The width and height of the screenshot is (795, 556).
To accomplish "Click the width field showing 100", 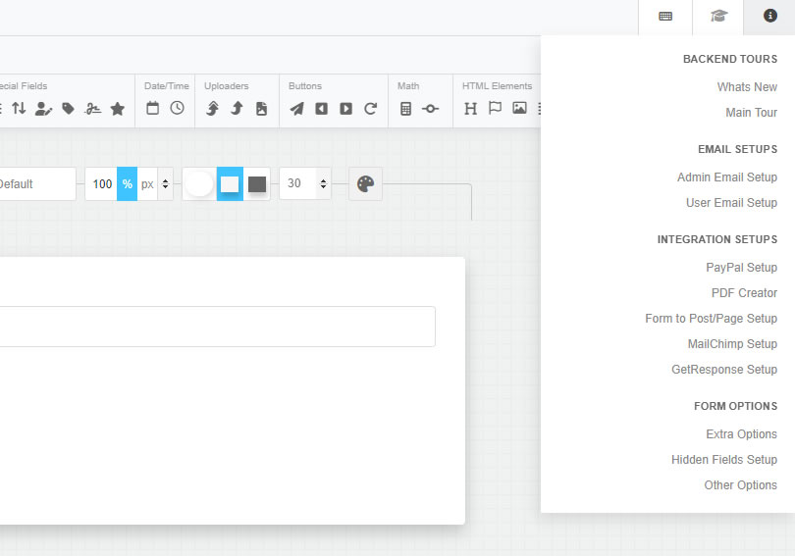I will (x=101, y=183).
